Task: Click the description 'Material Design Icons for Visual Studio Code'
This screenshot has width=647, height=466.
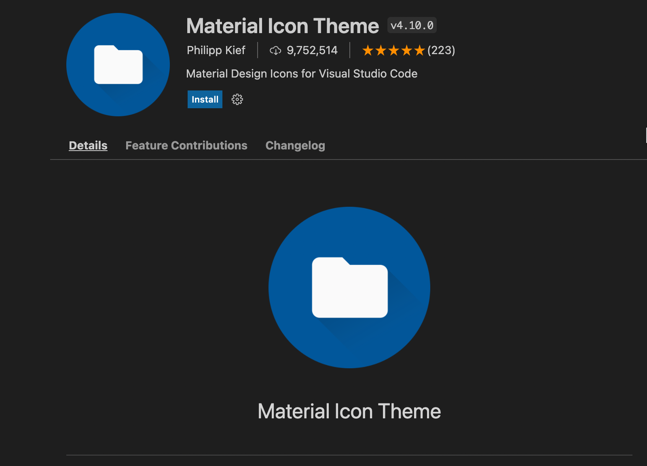Action: [x=302, y=73]
